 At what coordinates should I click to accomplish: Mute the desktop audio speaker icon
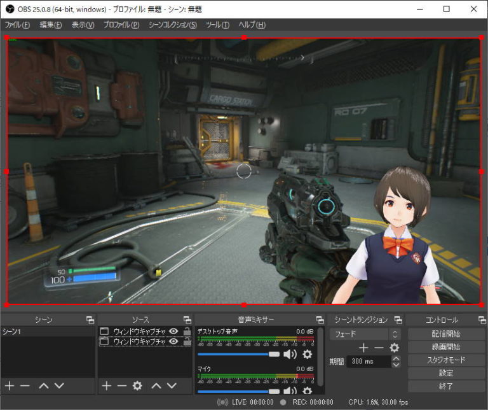point(290,354)
